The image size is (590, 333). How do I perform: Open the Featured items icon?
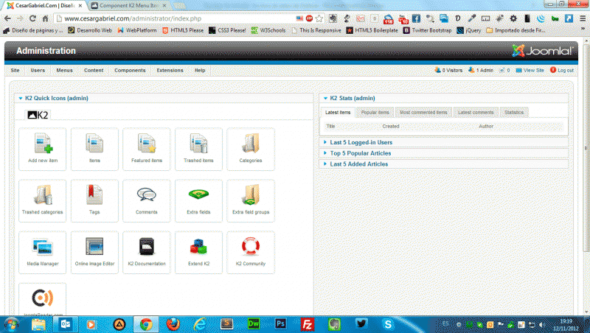pos(146,149)
